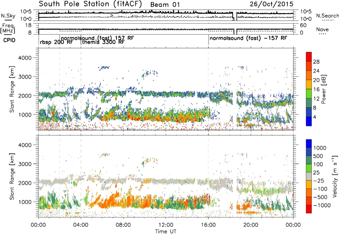The height and width of the screenshot is (234, 339).
Task: Click the '500' velocity colorbar tick
Action: pyautogui.click(x=318, y=156)
